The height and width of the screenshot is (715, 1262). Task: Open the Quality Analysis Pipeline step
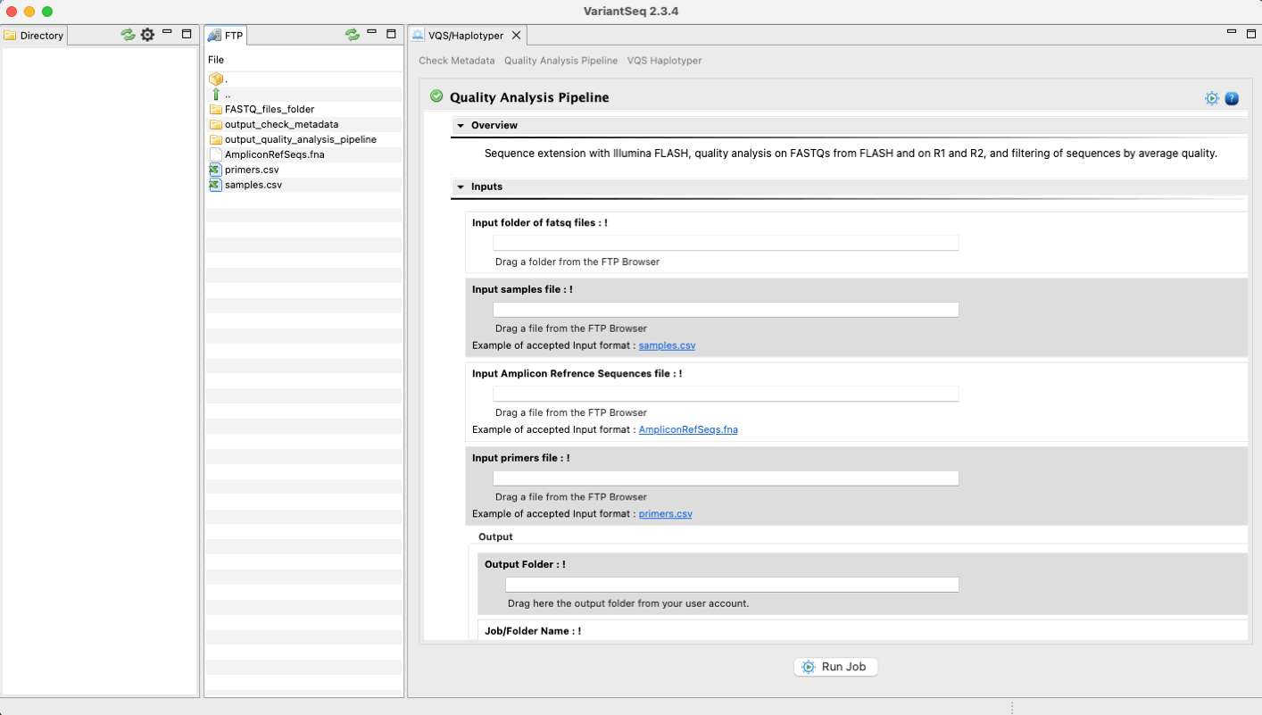point(560,61)
